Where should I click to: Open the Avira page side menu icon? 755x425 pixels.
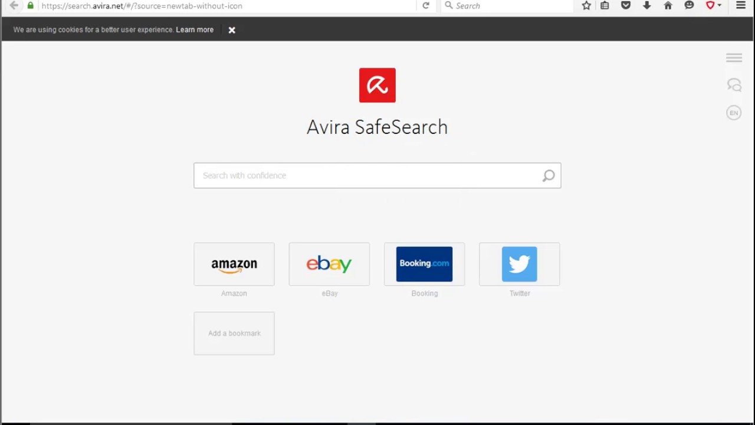click(x=734, y=57)
